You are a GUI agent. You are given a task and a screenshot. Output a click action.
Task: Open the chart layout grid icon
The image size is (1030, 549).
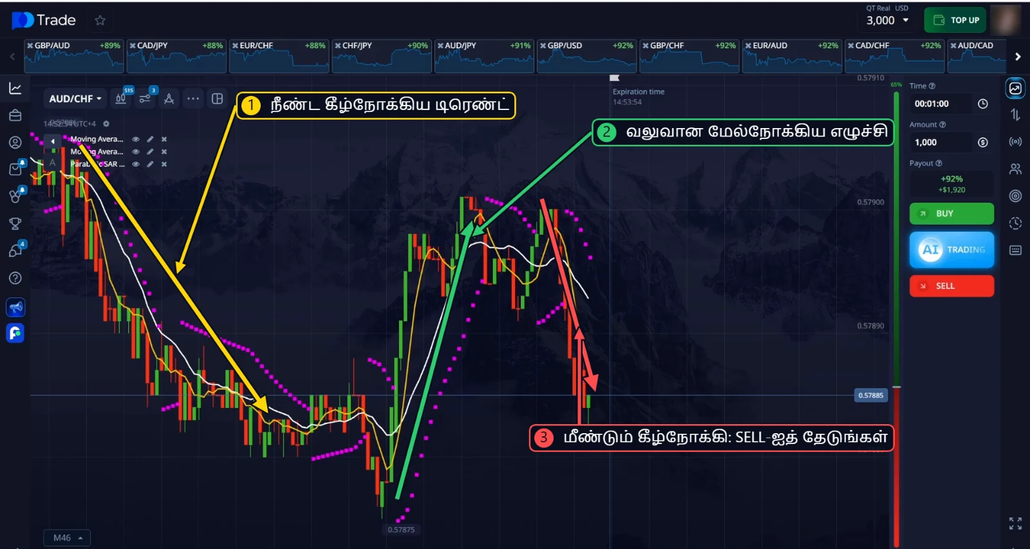[218, 98]
